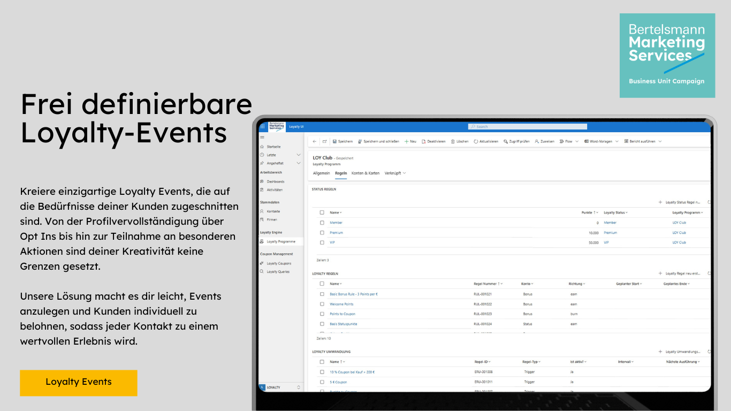Expand the Word-Vorlagen dropdown arrow
The image size is (731, 411).
pyautogui.click(x=617, y=141)
